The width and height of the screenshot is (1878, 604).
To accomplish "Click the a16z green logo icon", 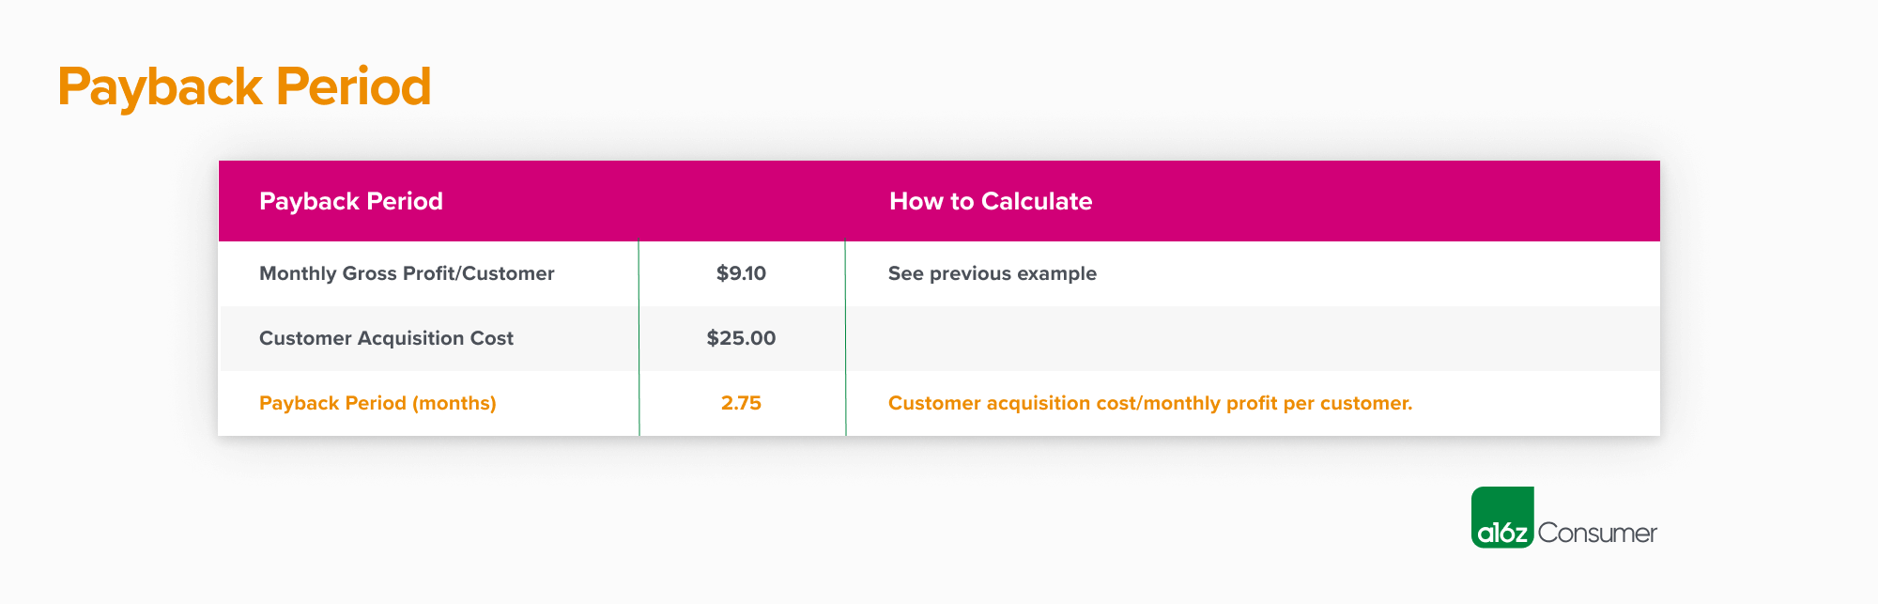I will coord(1502,518).
